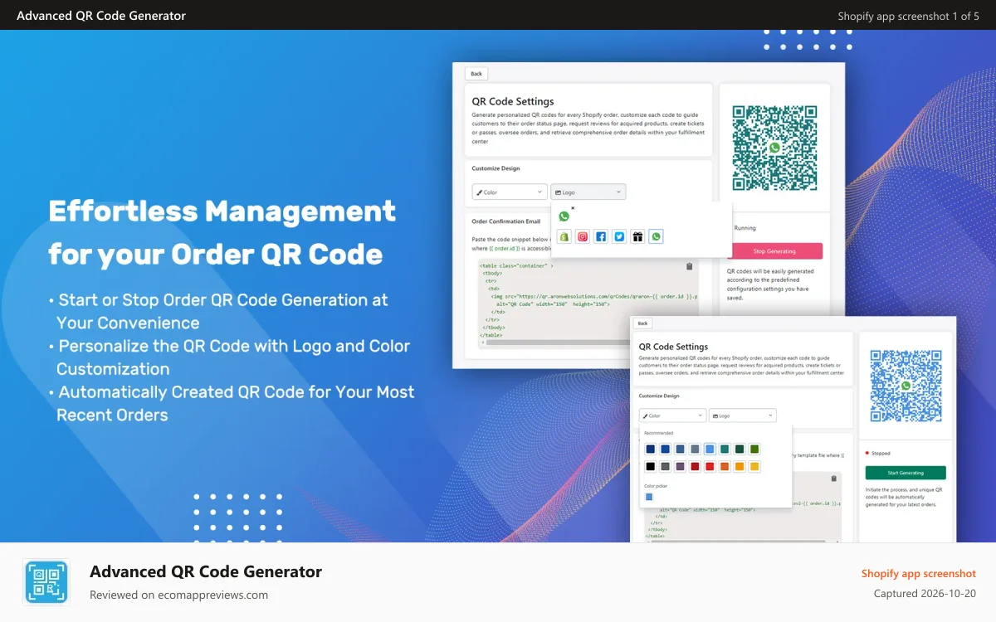Click the 'Customize Design' heading in the Running window
The image size is (996, 622).
pyautogui.click(x=496, y=168)
